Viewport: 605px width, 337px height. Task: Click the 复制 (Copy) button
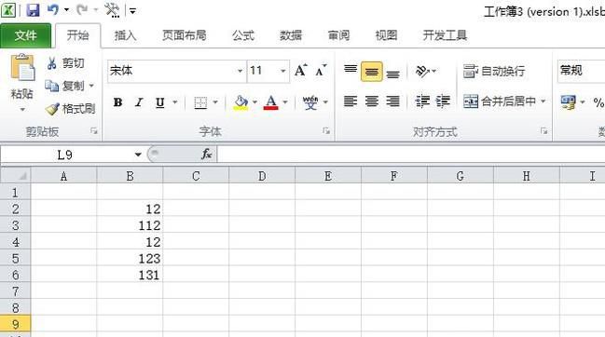coord(64,86)
